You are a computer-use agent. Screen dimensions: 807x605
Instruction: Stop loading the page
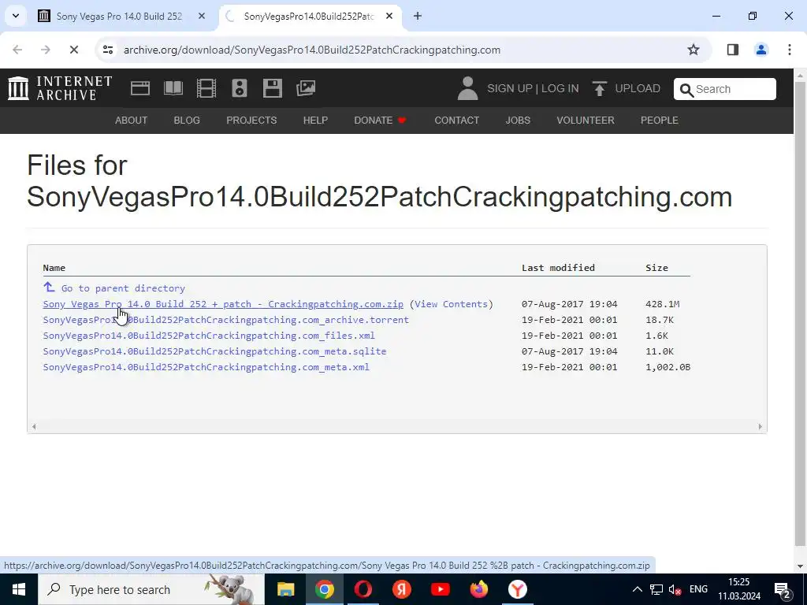(73, 50)
